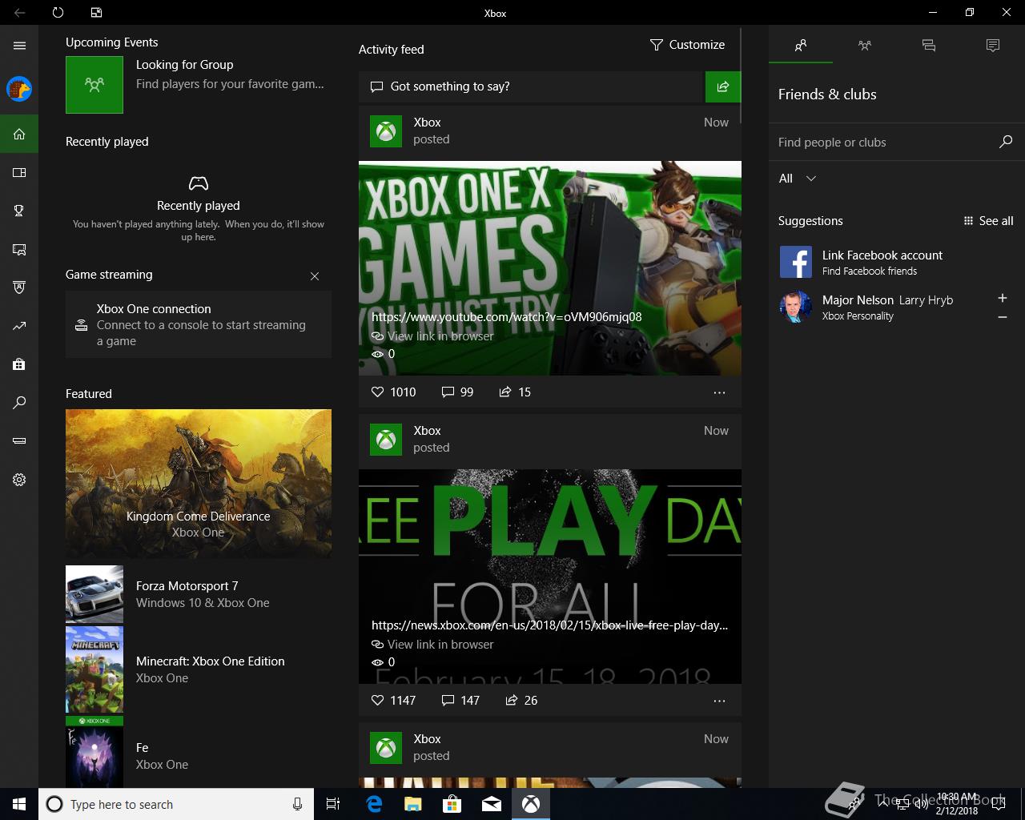Dismiss the Game streaming section
This screenshot has width=1025, height=820.
(315, 276)
